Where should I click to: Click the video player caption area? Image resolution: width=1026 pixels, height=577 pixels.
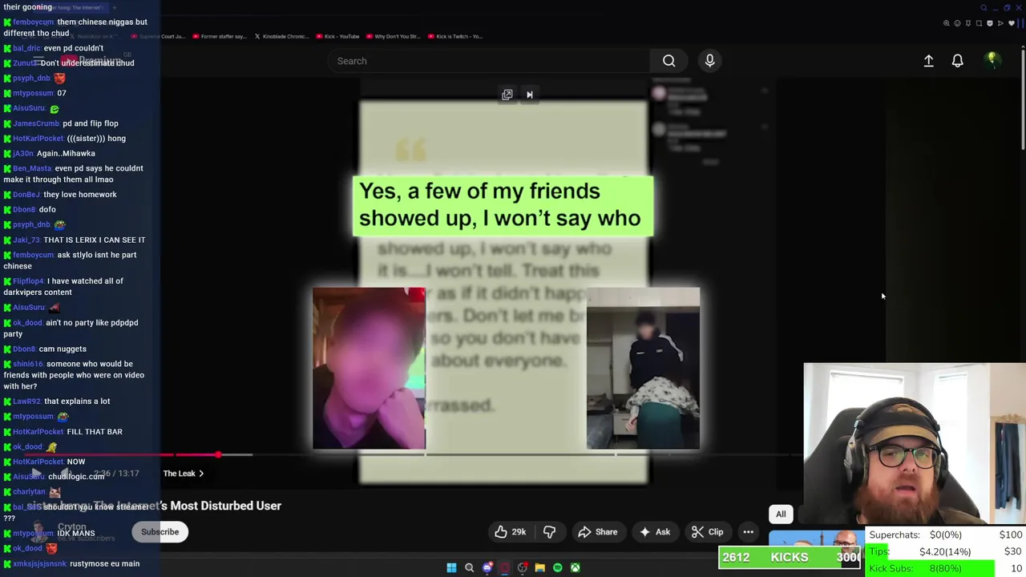tap(503, 205)
